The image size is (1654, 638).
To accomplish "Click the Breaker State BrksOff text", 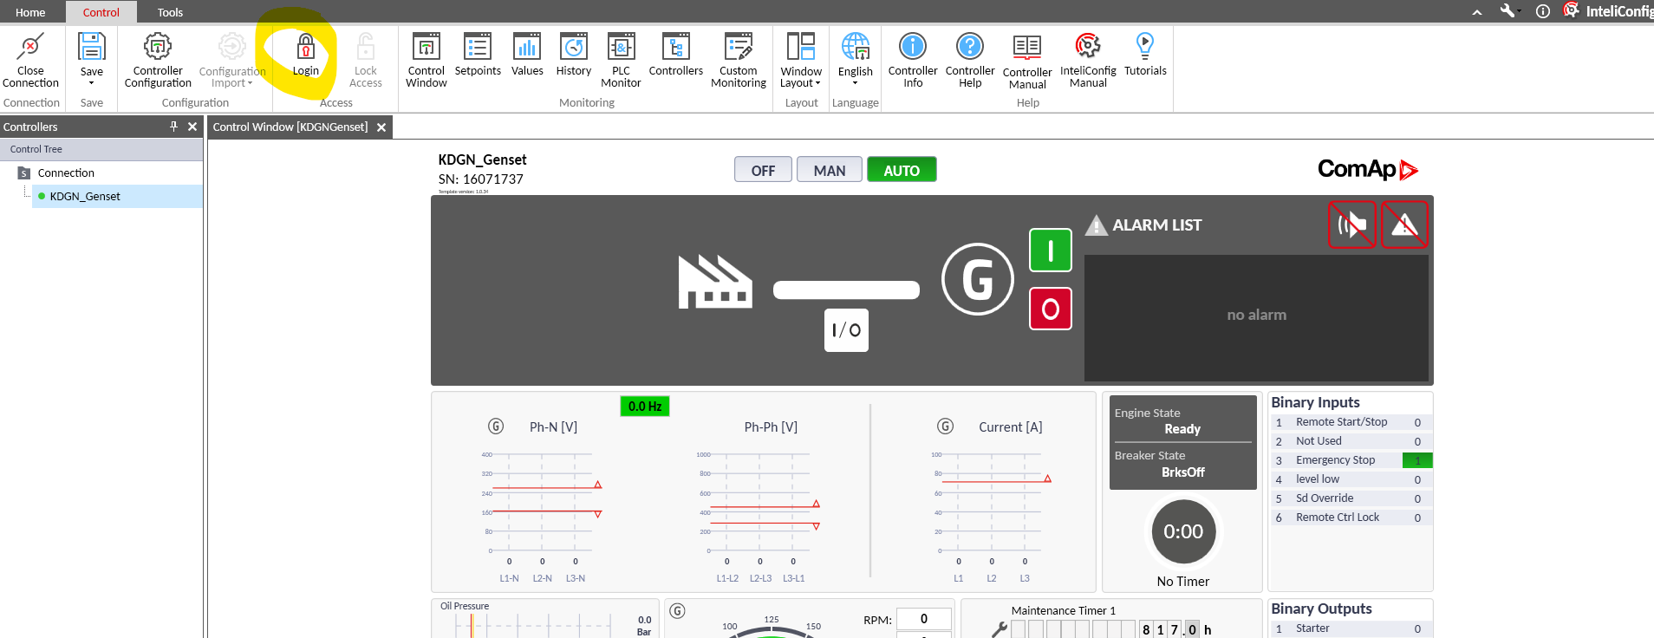I will tap(1183, 472).
